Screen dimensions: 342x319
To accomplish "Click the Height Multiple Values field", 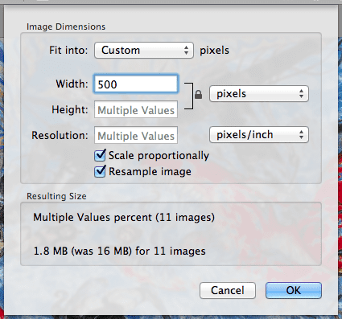I will (136, 109).
